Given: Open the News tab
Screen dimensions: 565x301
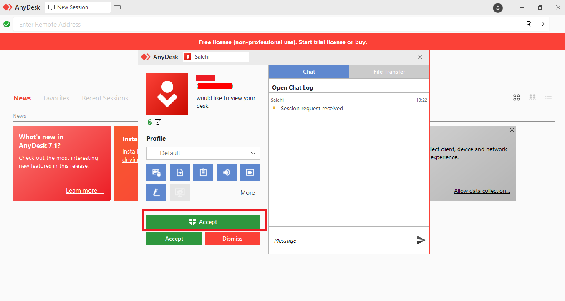Looking at the screenshot, I should [22, 98].
